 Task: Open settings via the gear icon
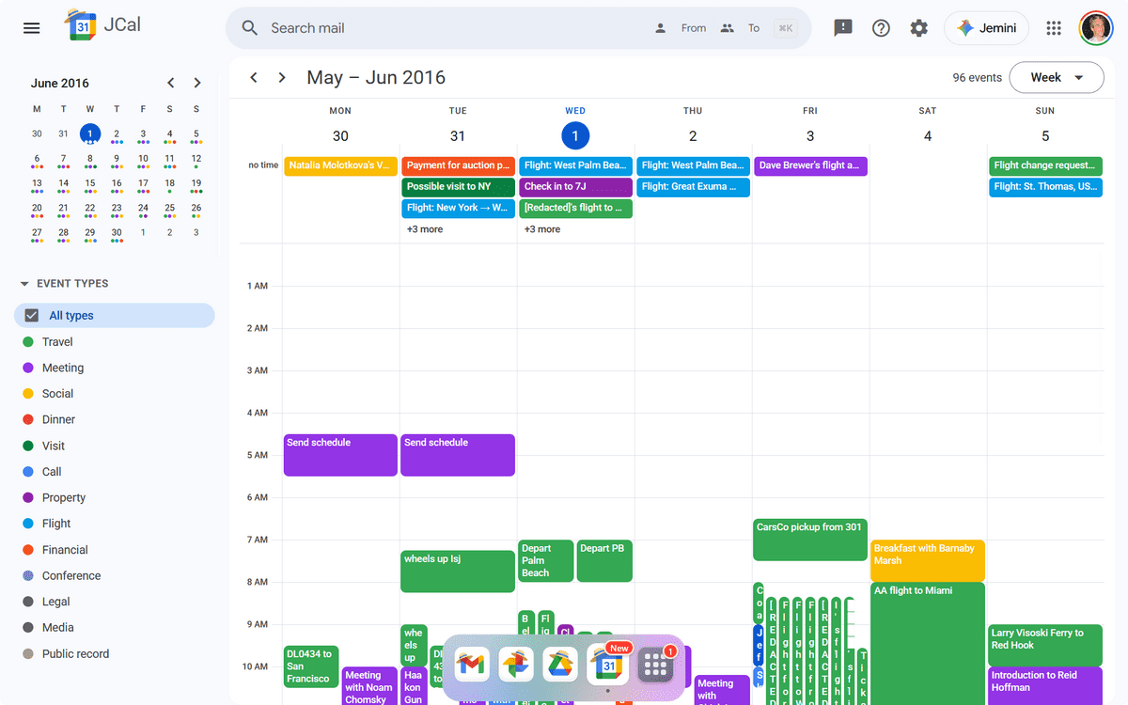tap(919, 28)
